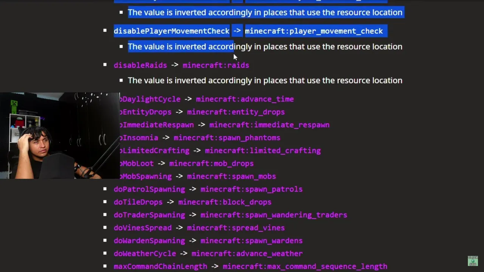
Task: Click the doTraderSpawning rule name
Action: (x=149, y=215)
